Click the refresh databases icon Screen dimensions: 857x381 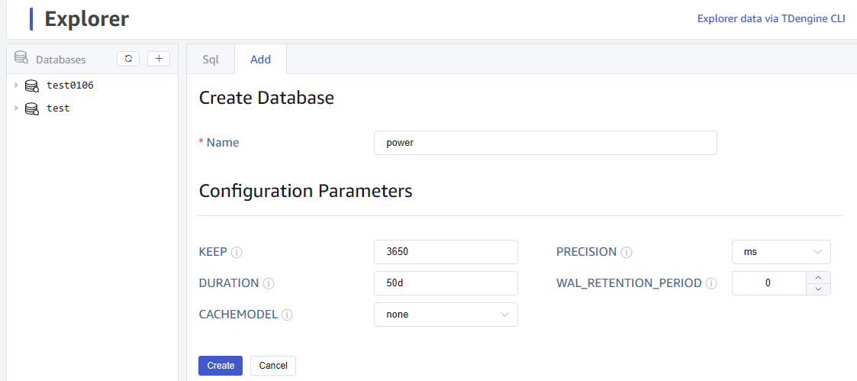[x=128, y=59]
